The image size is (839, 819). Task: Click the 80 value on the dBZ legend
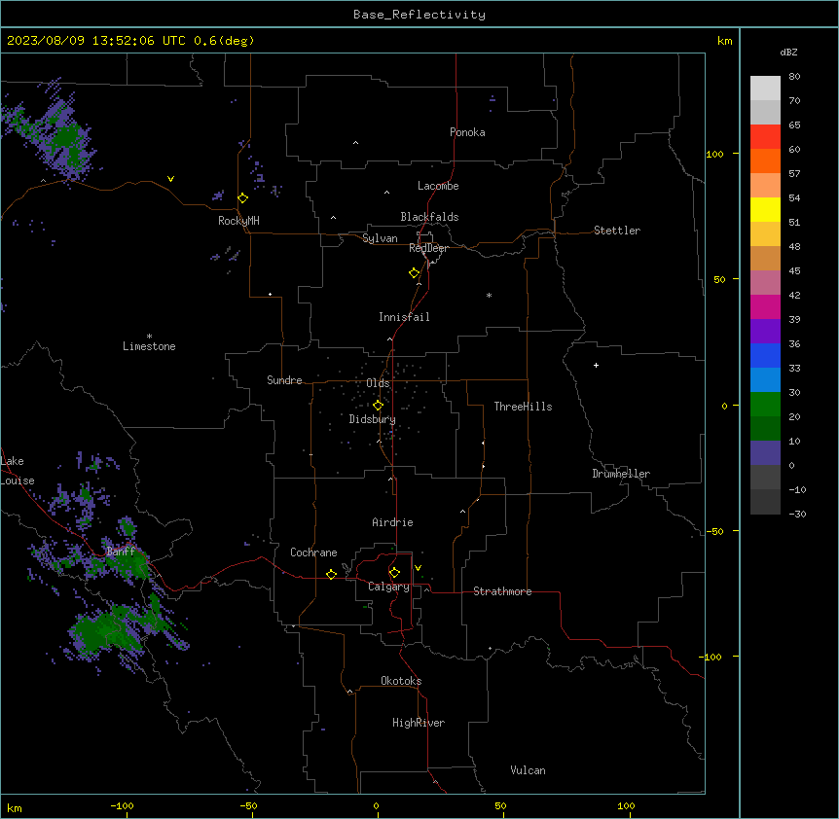tap(794, 77)
